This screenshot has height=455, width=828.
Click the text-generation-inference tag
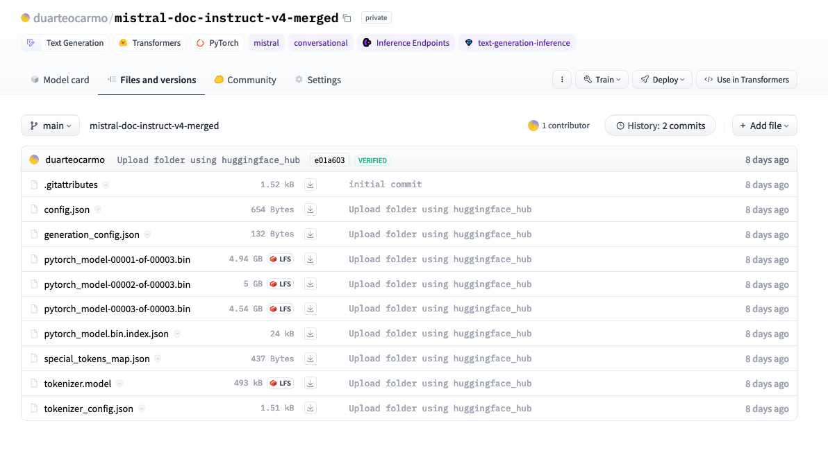coord(517,43)
